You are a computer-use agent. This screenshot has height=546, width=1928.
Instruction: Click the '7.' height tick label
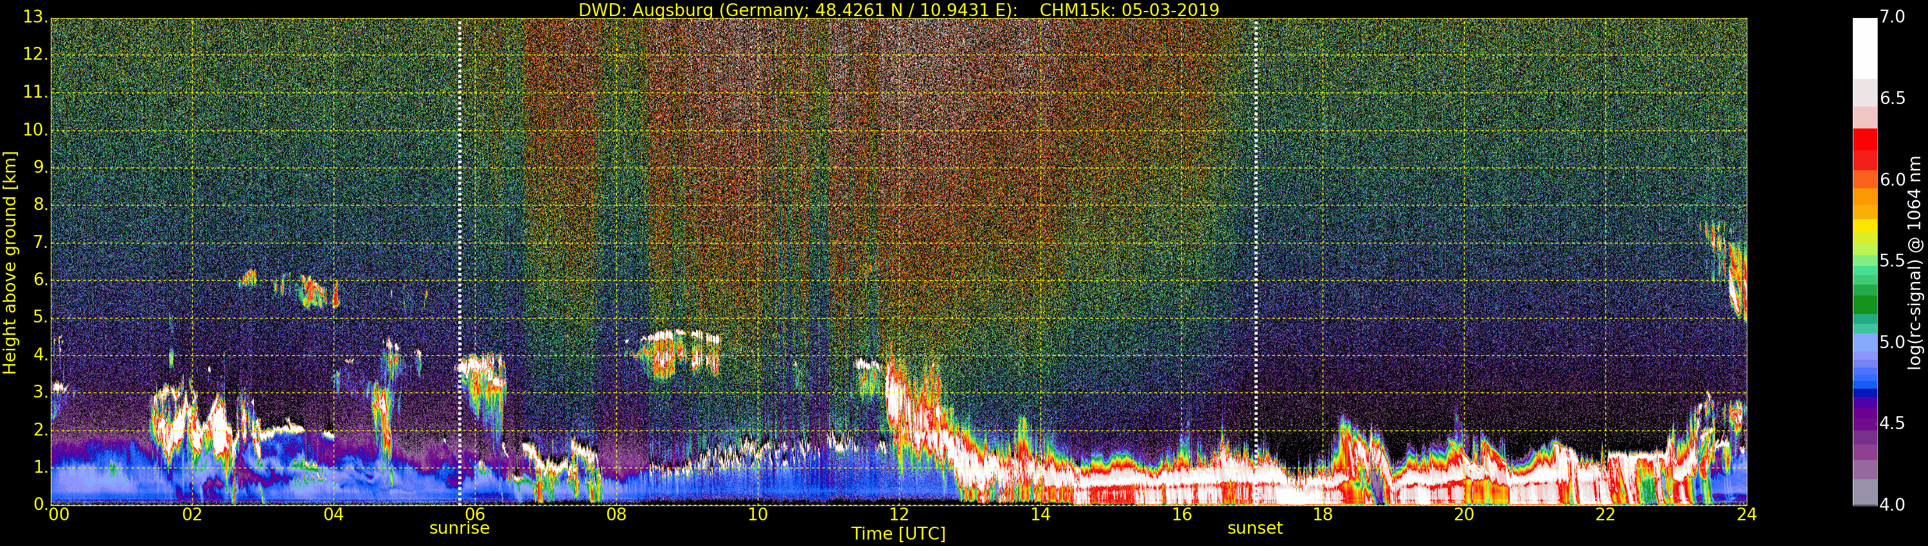coord(40,242)
